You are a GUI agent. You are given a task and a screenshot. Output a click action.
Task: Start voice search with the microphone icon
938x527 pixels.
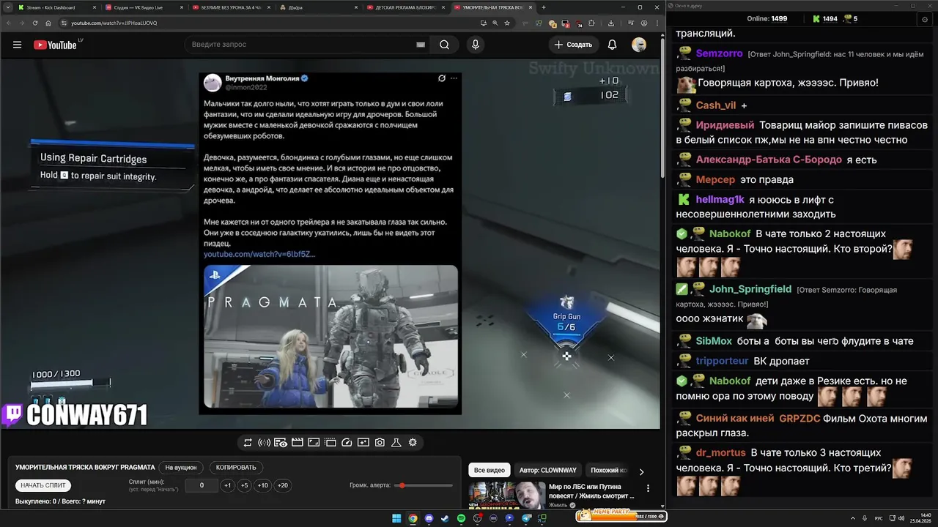[x=476, y=45]
